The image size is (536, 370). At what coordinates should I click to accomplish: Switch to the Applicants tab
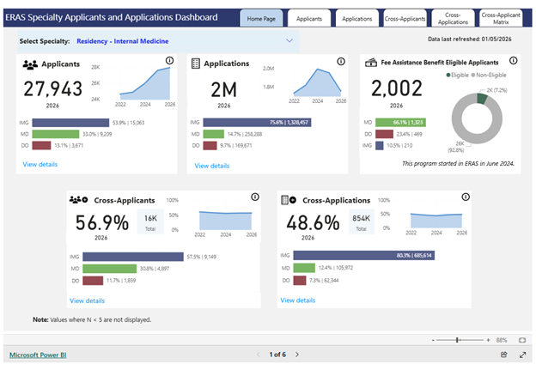[309, 18]
